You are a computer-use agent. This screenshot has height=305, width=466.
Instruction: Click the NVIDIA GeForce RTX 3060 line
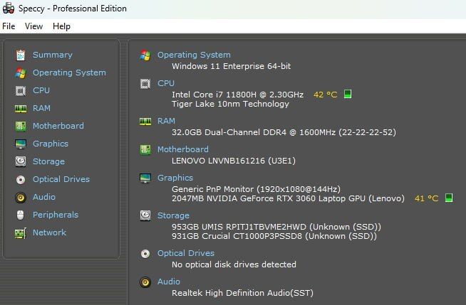288,198
